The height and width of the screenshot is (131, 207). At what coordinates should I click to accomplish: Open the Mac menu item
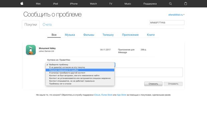tap(38, 4)
